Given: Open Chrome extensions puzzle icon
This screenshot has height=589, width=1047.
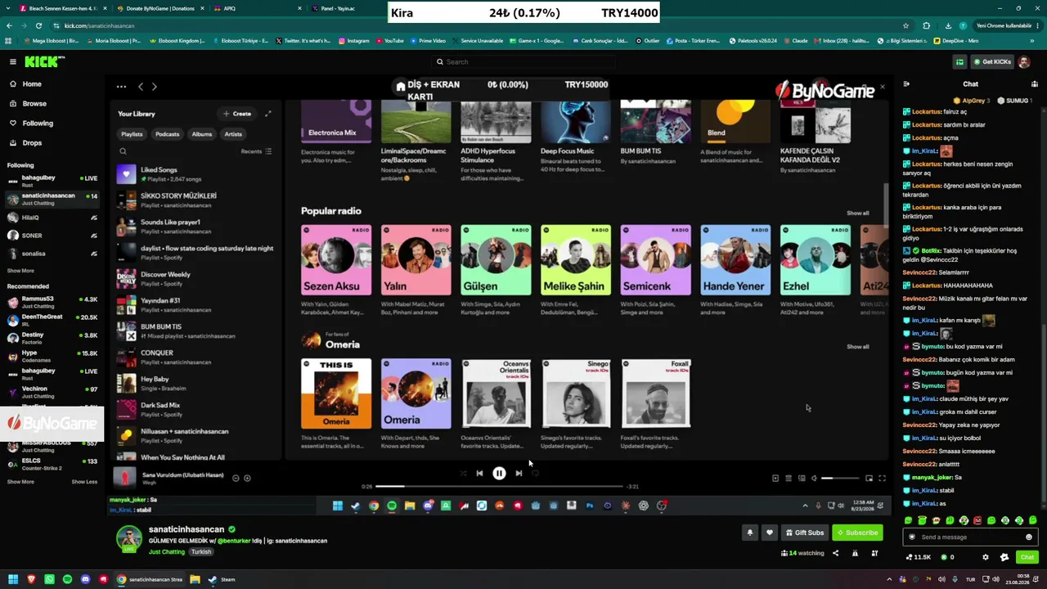Looking at the screenshot, I should coord(926,25).
